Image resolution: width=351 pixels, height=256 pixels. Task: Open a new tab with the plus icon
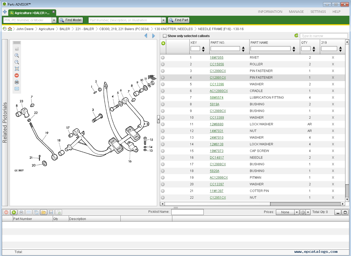[x=5, y=12]
